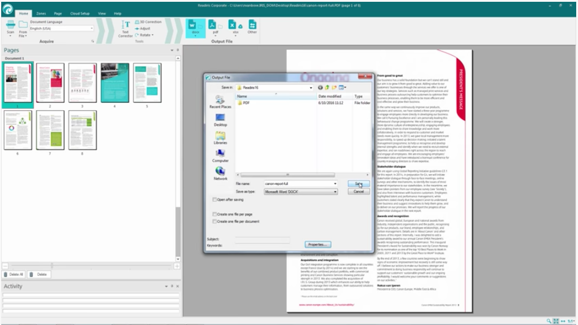The width and height of the screenshot is (578, 325).
Task: Enable Create one file per page
Action: [214, 214]
